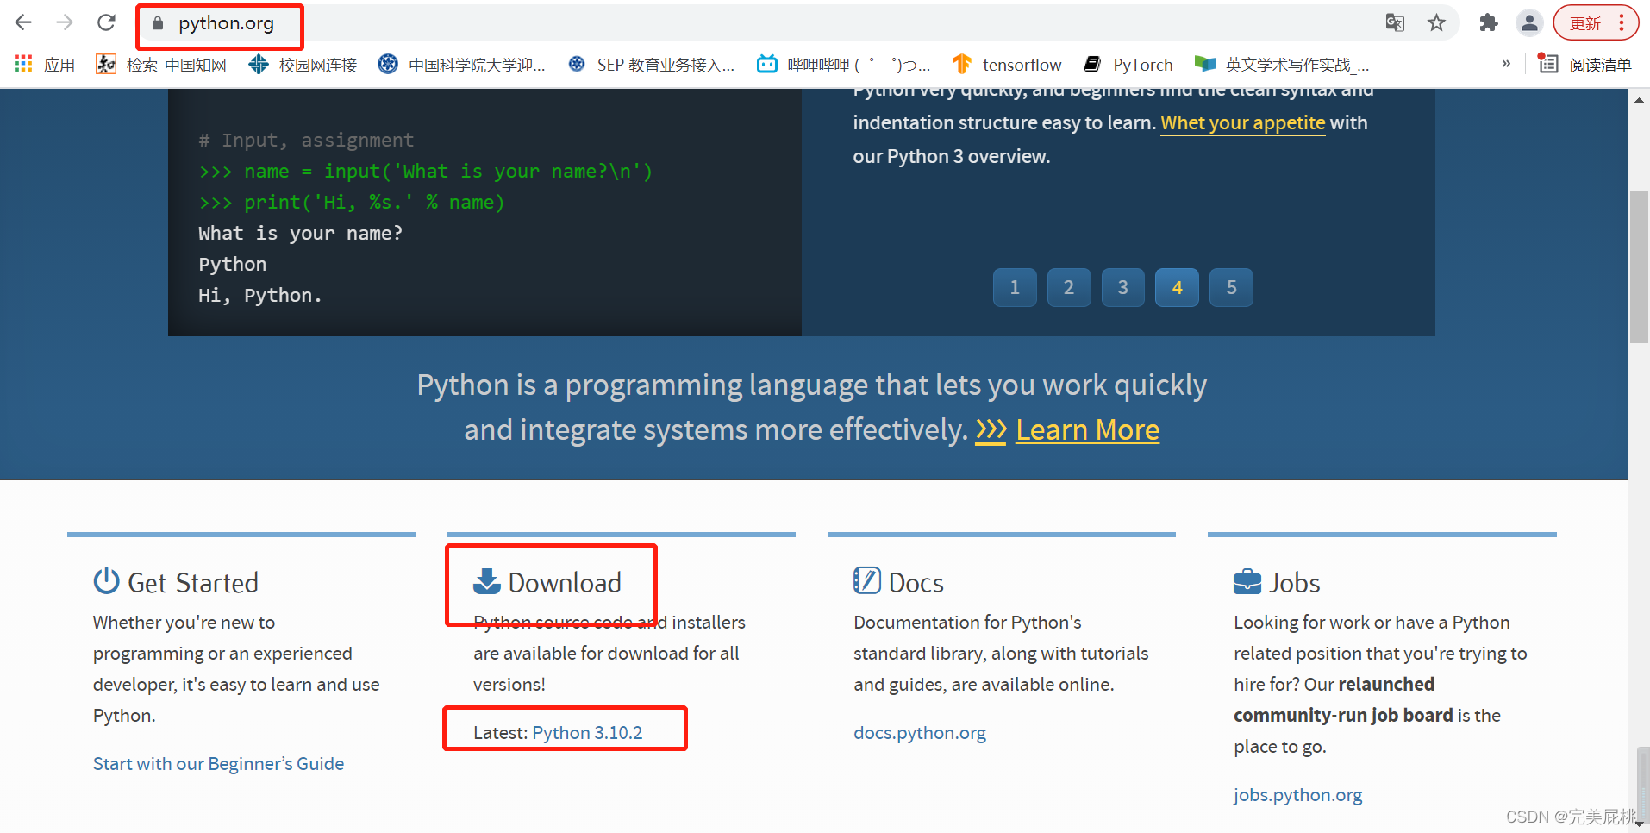
Task: Click the Jobs briefcase icon
Action: tap(1247, 582)
